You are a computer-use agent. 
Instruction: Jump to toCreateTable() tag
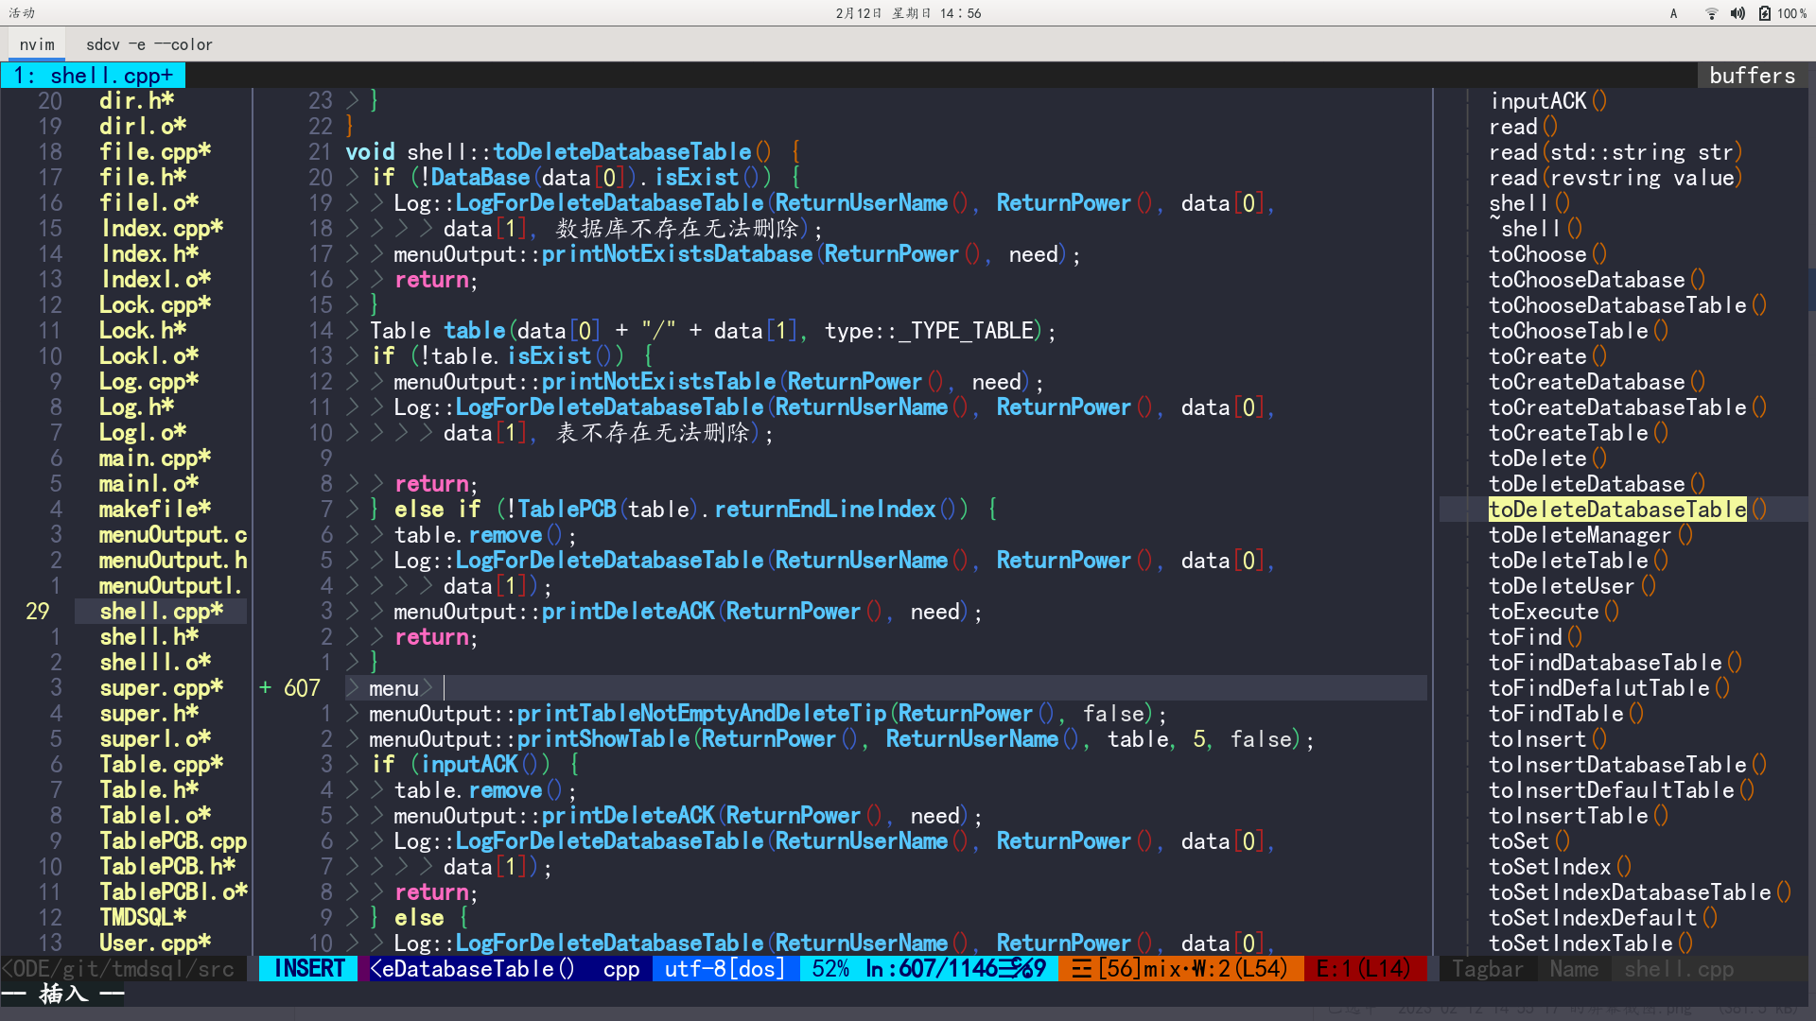pos(1579,433)
